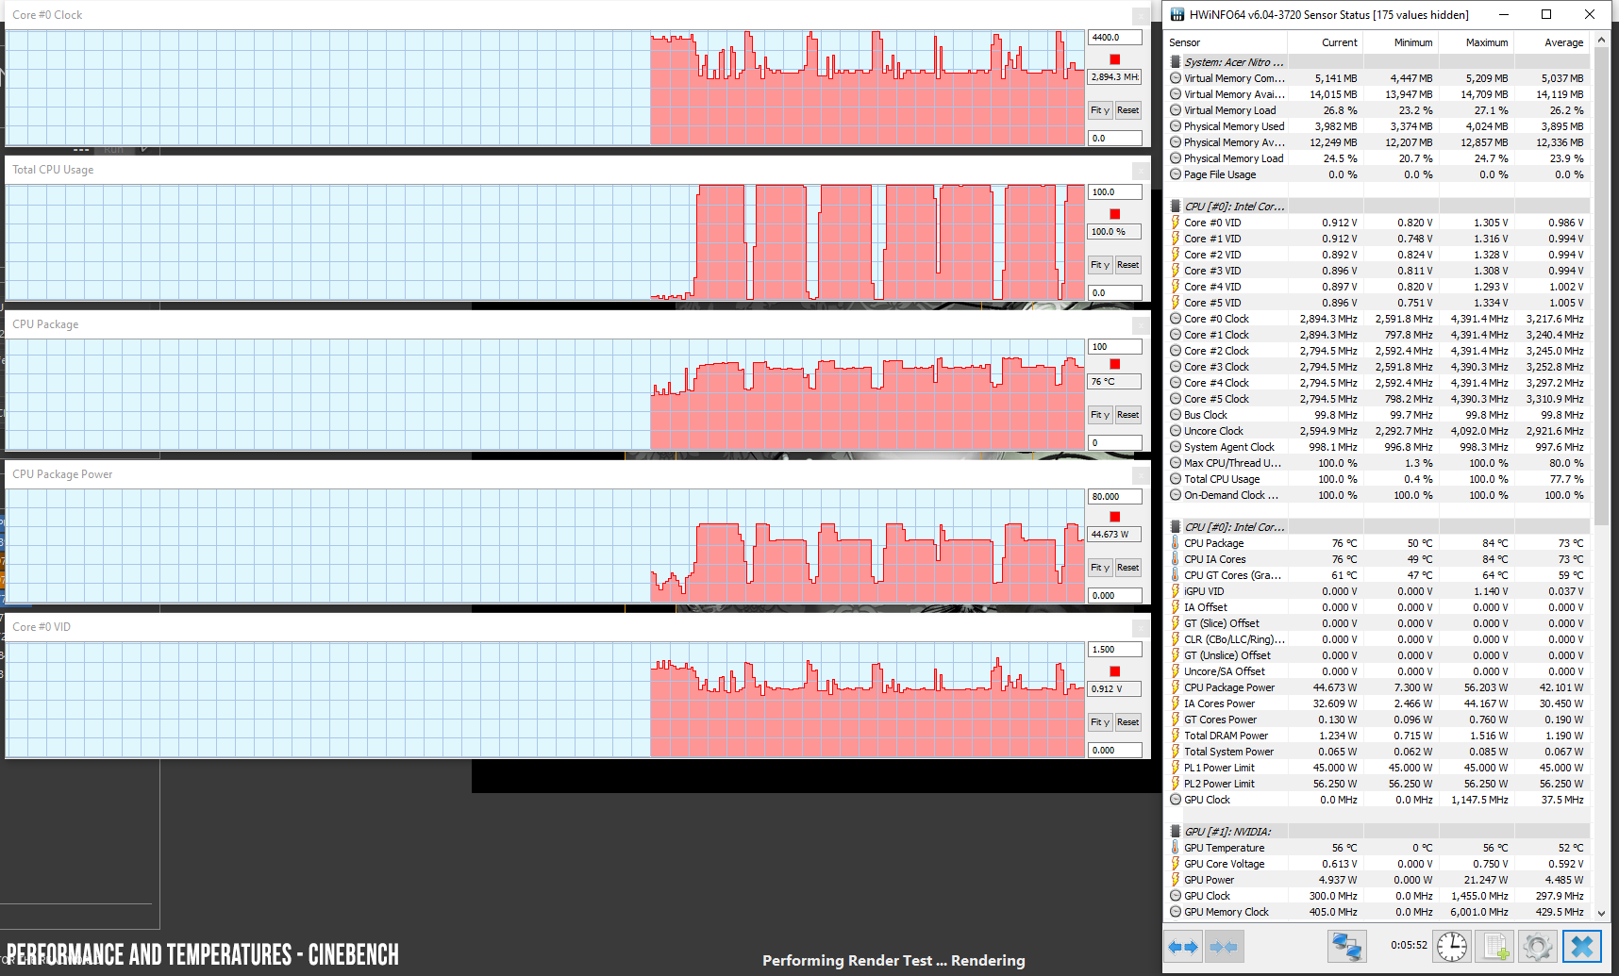Click the Average column header
Screen dimensions: 1619x976
click(1552, 42)
